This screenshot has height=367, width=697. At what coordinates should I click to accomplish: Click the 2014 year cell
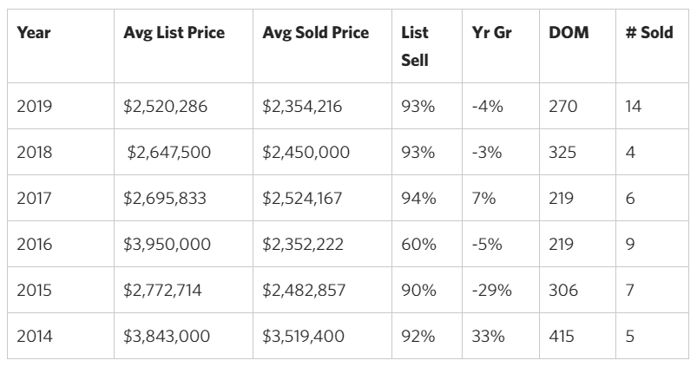coord(35,337)
